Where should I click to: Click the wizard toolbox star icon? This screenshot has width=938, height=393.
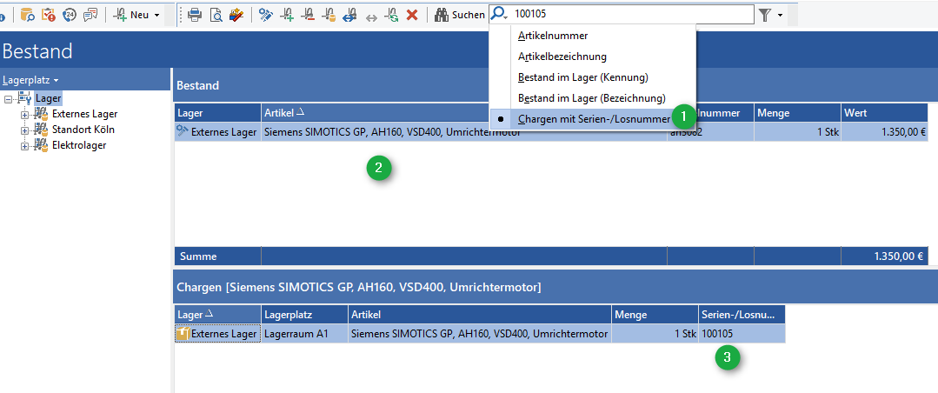point(236,15)
